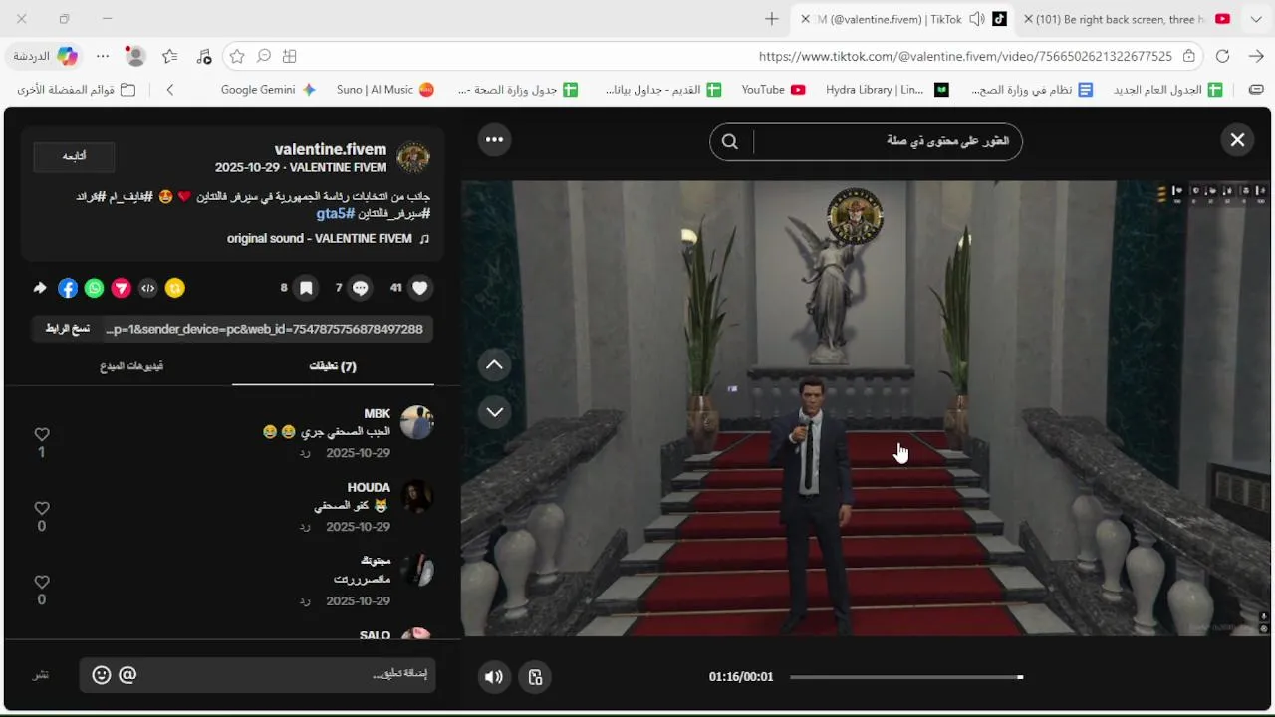This screenshot has height=717, width=1275.
Task: Open the browser profile avatar
Action: [136, 56]
